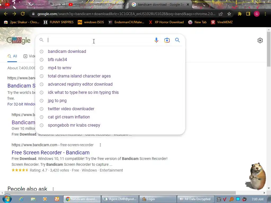
Task: Click the red V tray icon
Action: coord(225,199)
